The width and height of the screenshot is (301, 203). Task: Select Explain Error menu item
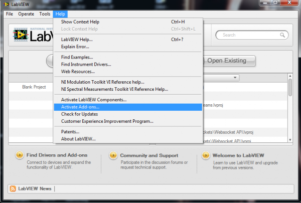tap(75, 46)
